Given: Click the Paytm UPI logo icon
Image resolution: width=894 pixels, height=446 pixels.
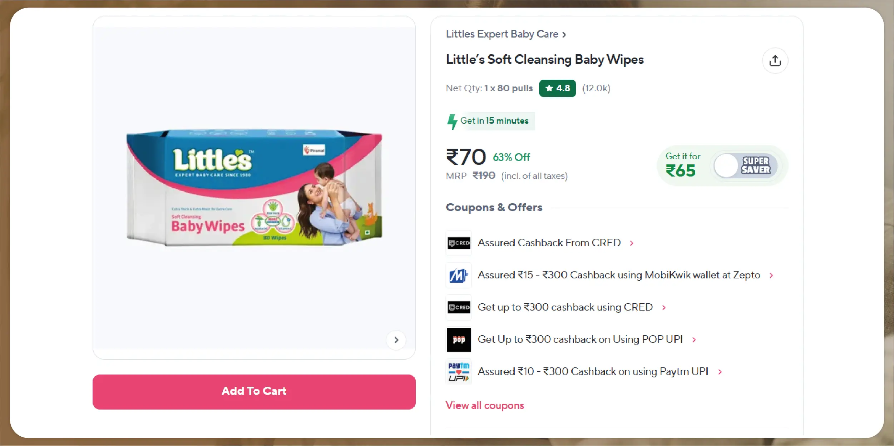Looking at the screenshot, I should pyautogui.click(x=459, y=372).
